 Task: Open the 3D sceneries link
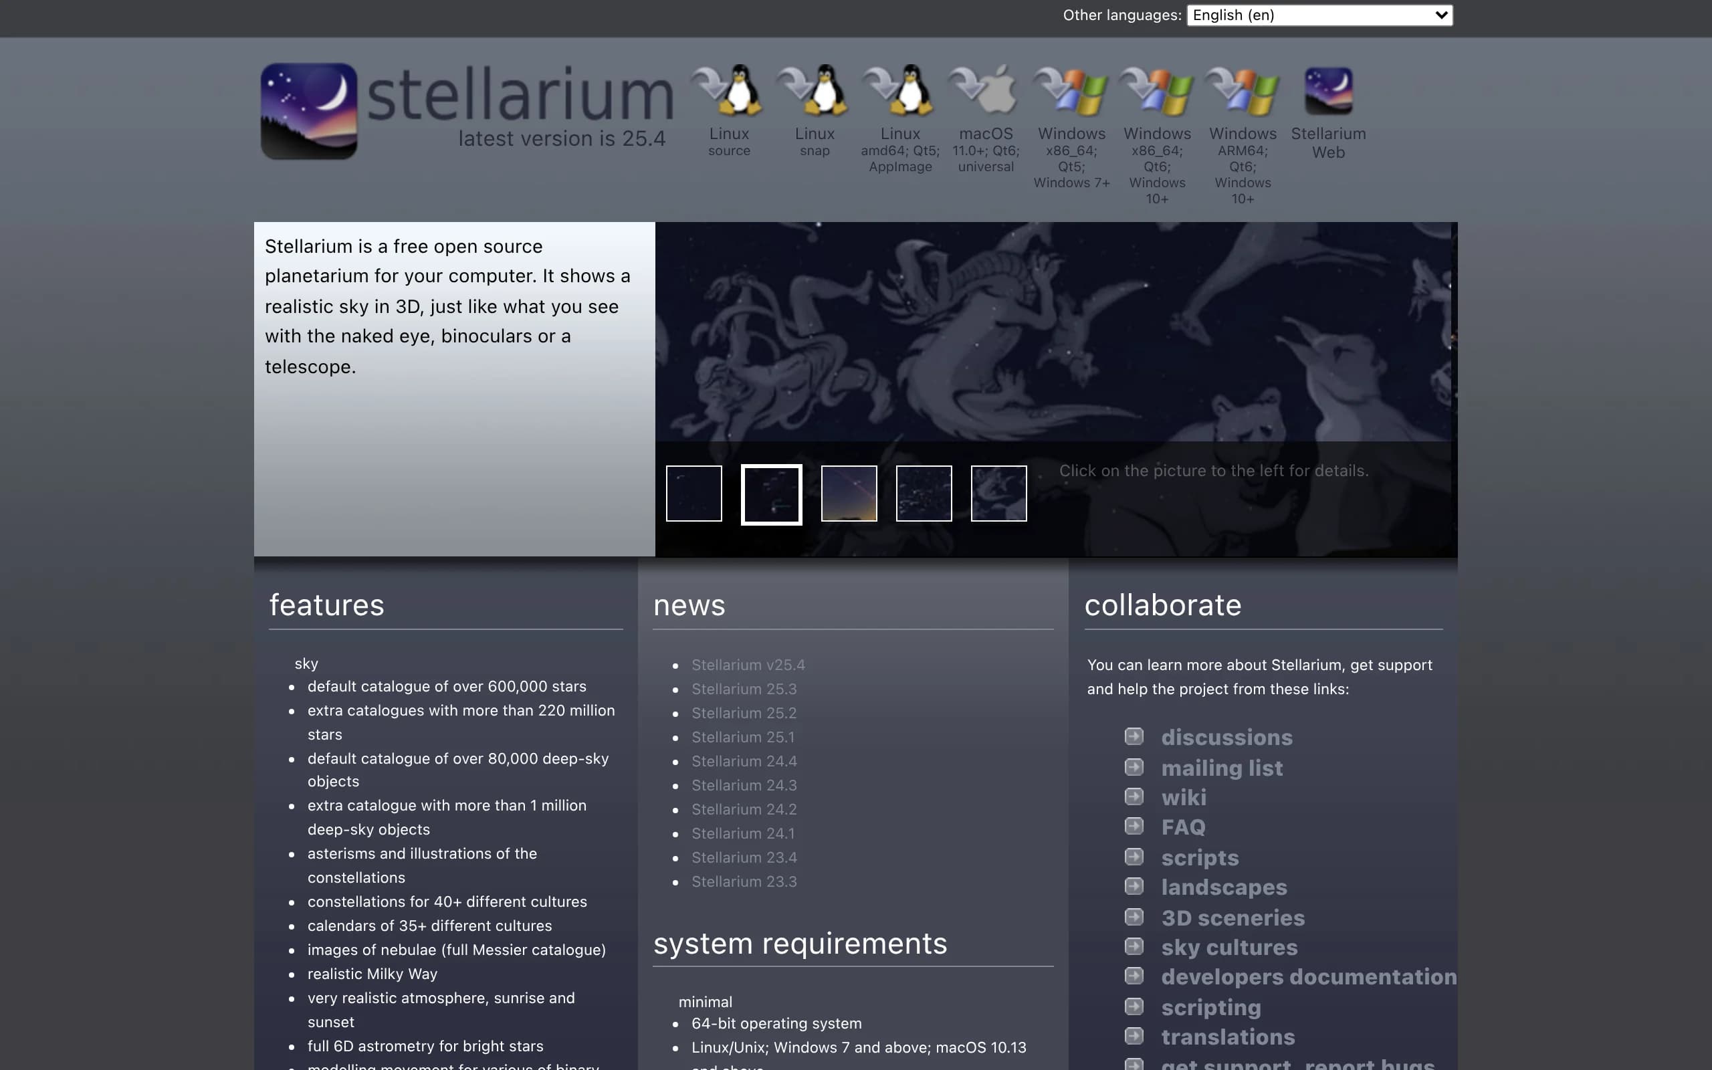click(x=1233, y=918)
